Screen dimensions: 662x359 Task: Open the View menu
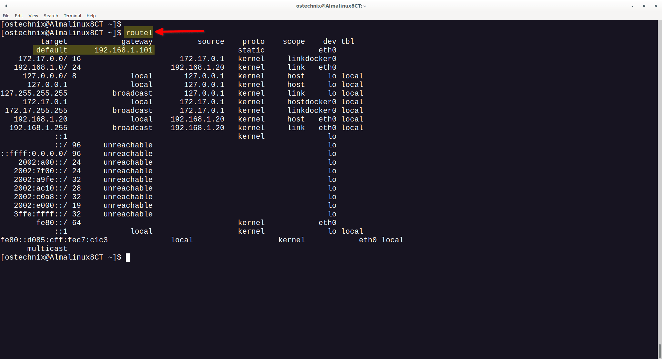pyautogui.click(x=33, y=16)
